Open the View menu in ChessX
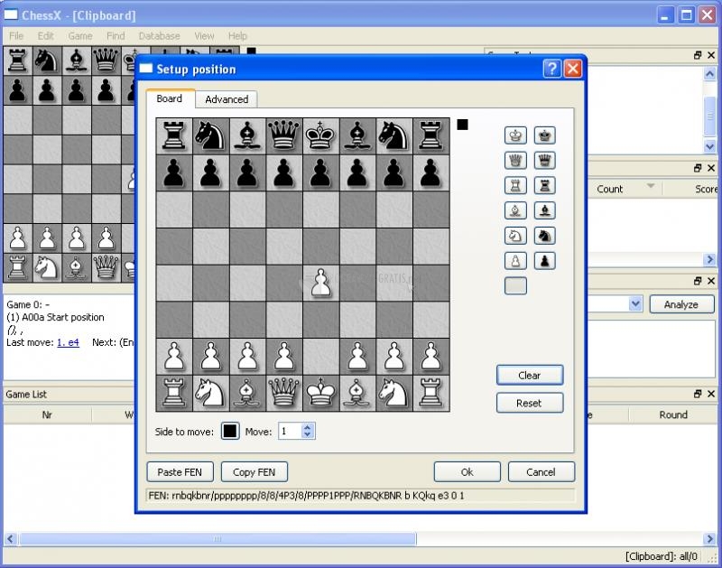722x568 pixels. click(204, 36)
